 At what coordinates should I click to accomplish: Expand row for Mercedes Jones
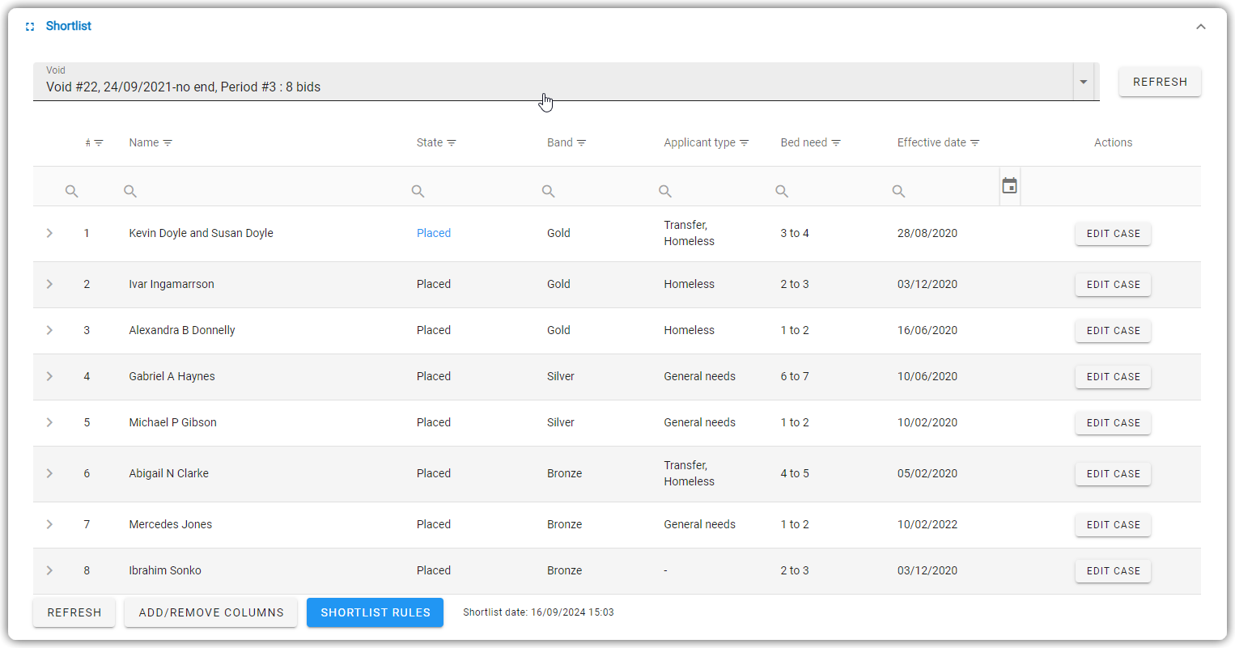click(49, 524)
